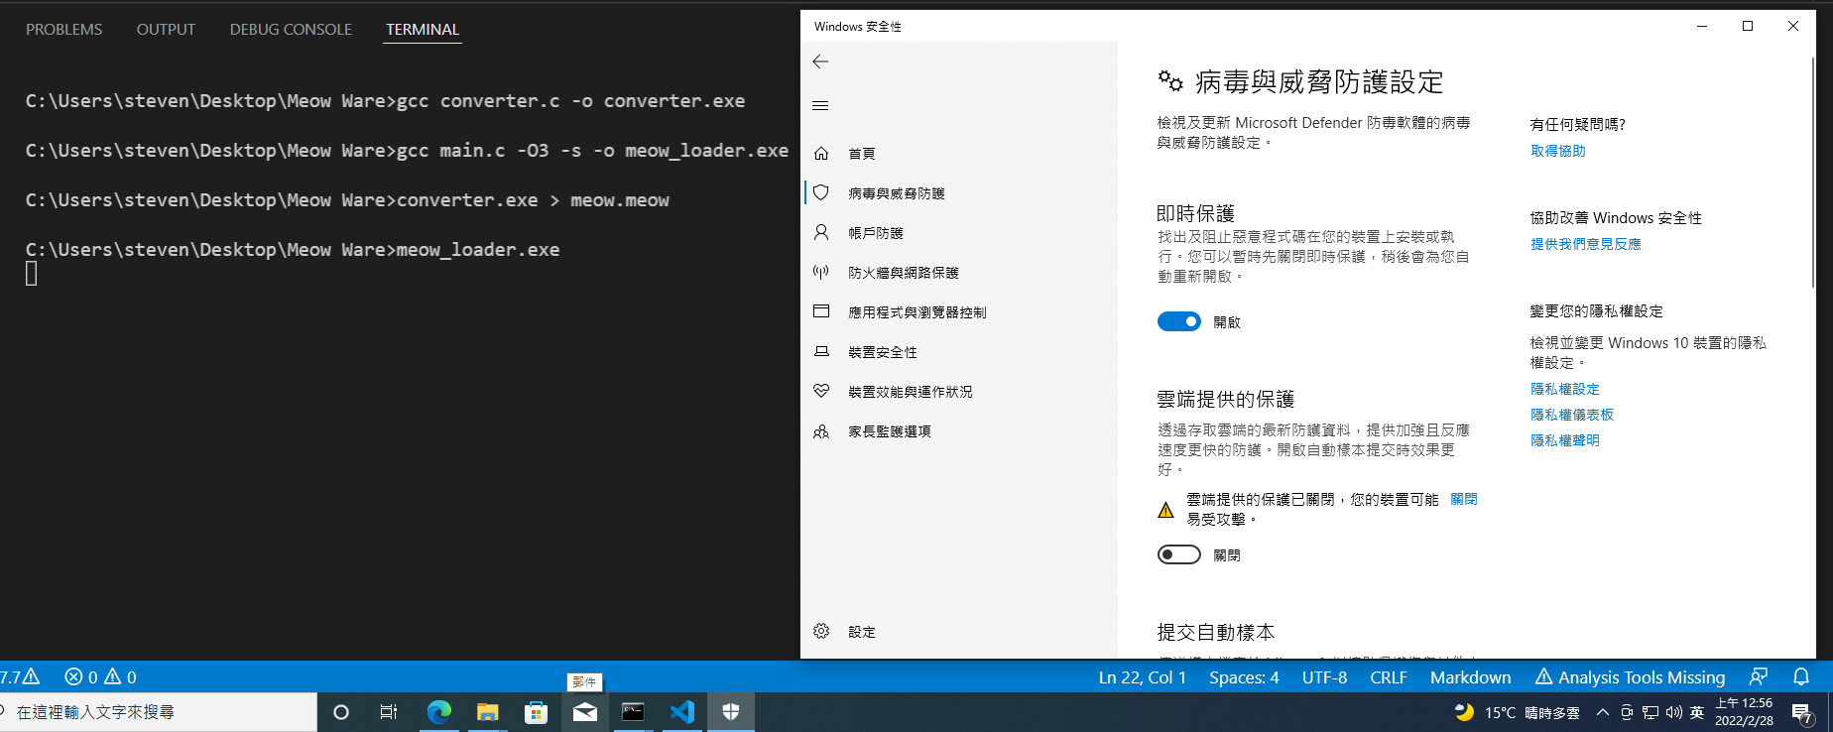Click the Windows search box on taskbar
This screenshot has height=732, width=1833.
click(159, 712)
